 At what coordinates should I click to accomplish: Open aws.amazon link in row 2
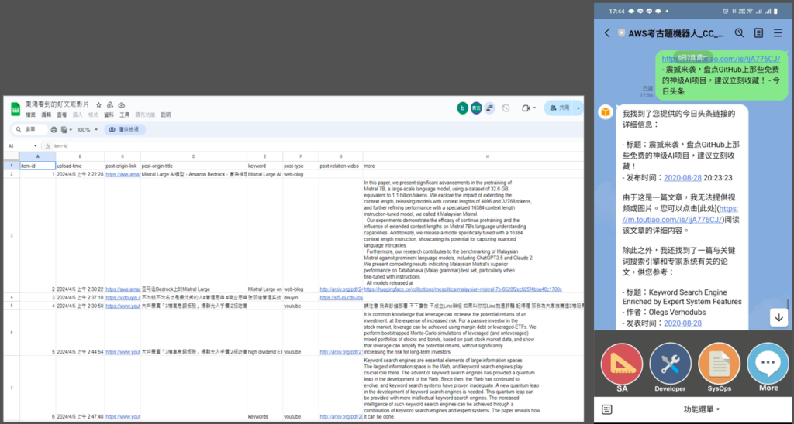123,174
